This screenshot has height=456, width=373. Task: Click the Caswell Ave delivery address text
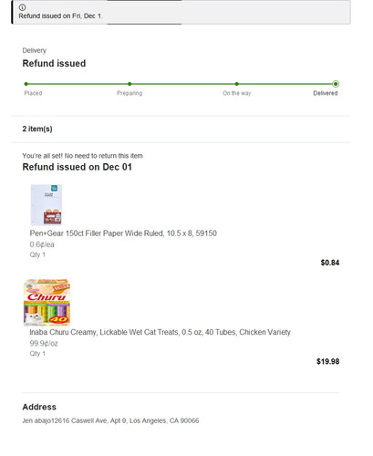tap(110, 420)
